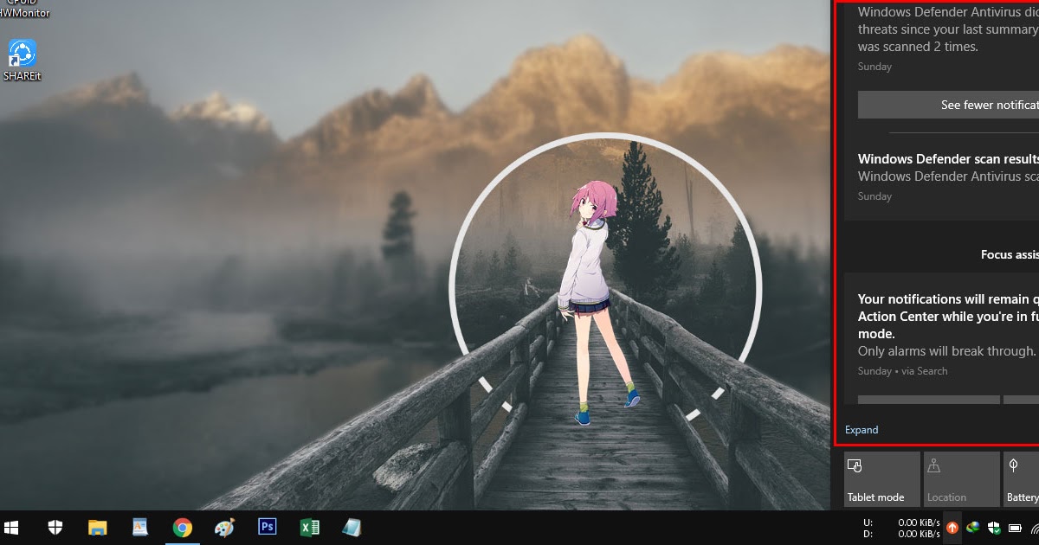Switch to the Google Chrome window
This screenshot has width=1039, height=545.
182,527
